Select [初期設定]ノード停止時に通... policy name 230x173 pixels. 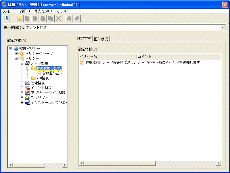110,62
